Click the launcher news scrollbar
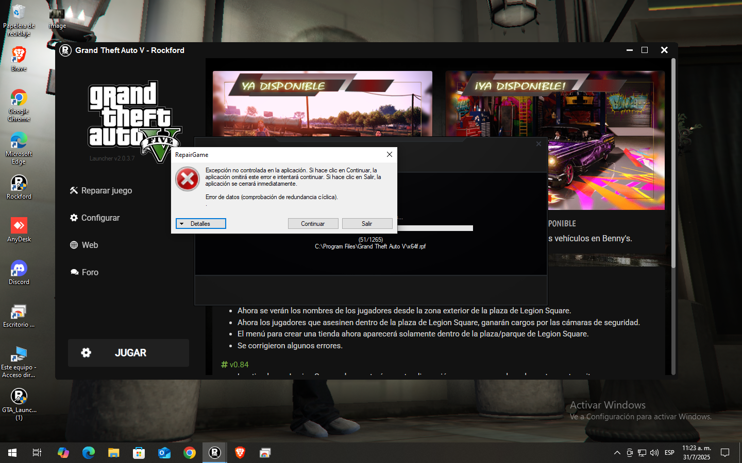Image resolution: width=742 pixels, height=463 pixels. tap(673, 165)
